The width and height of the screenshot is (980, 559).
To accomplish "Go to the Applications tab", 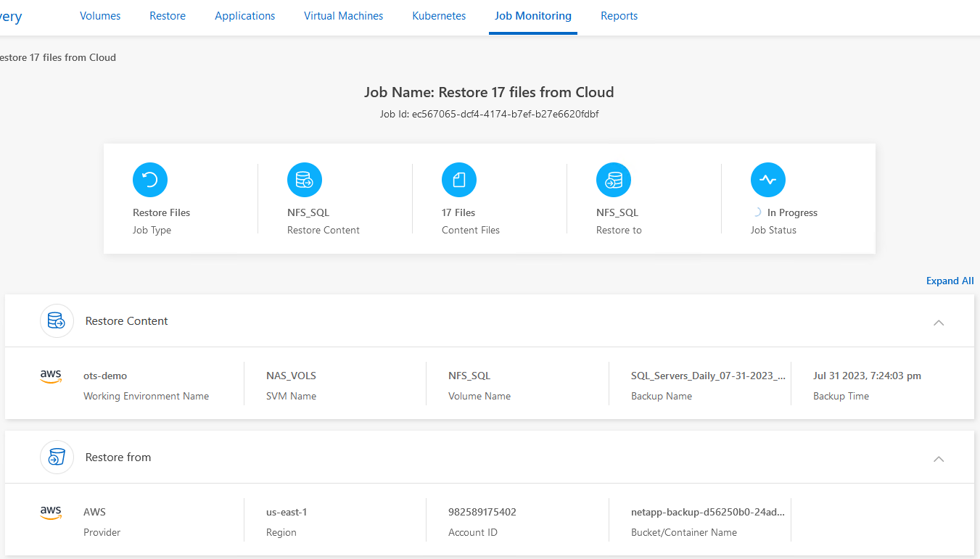I will point(245,16).
